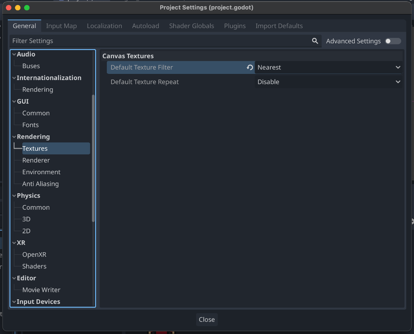The image size is (414, 334).
Task: Open the Default Texture Filter dropdown
Action: [328, 67]
